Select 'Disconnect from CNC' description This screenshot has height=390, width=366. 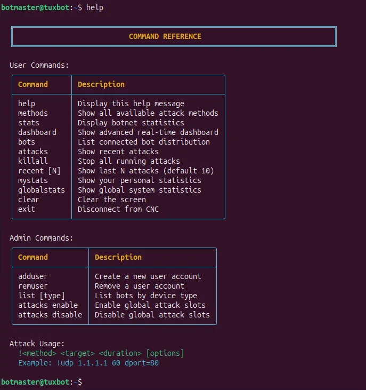[x=118, y=209]
